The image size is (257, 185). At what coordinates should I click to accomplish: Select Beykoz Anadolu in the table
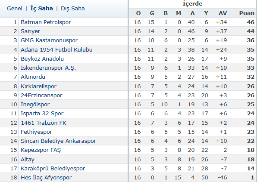coord(42,59)
